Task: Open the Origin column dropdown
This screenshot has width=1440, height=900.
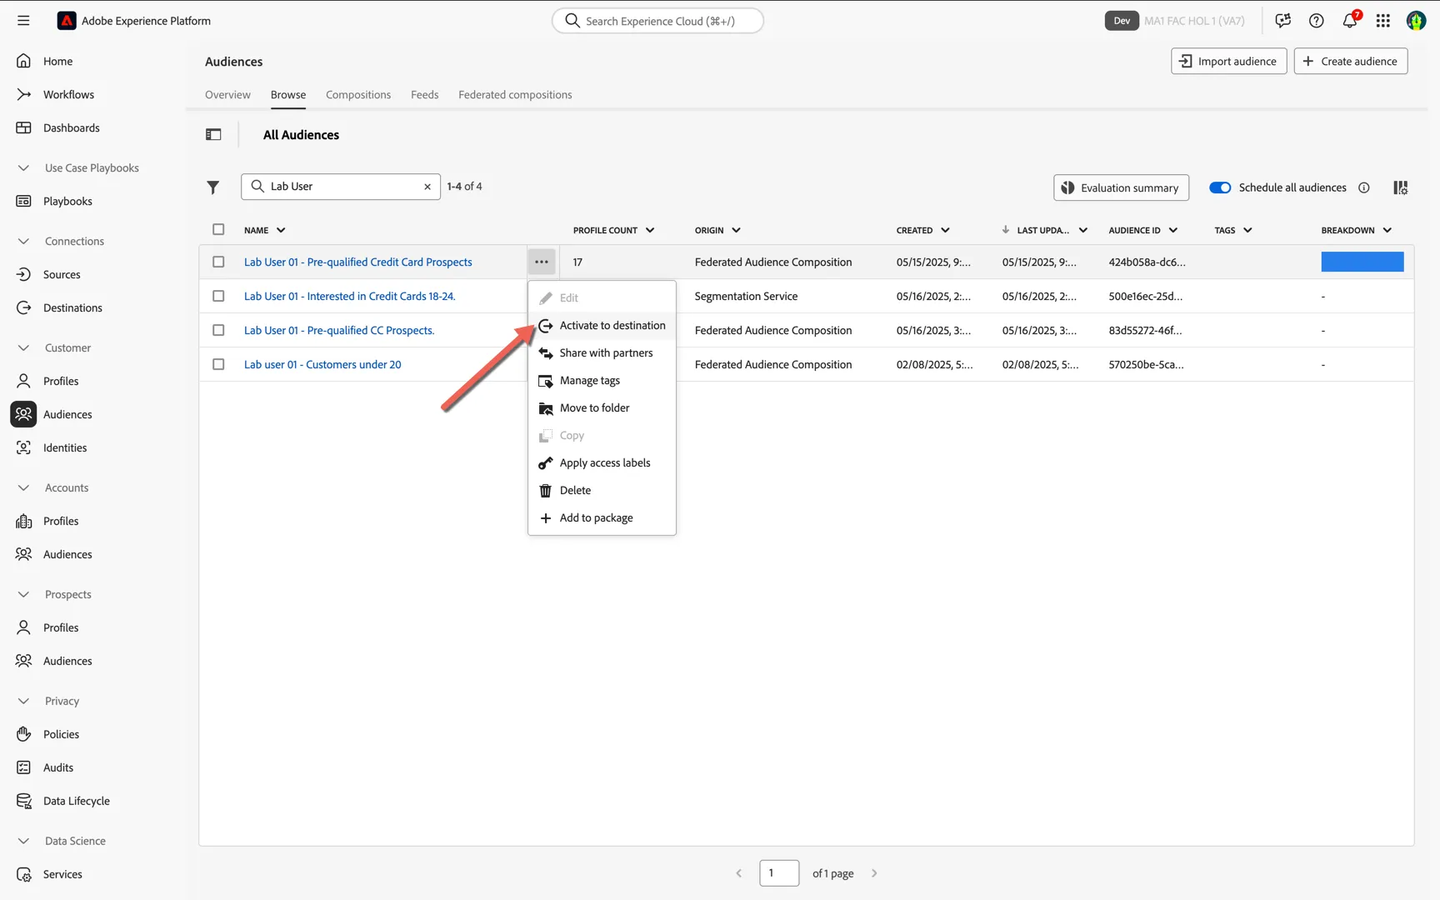Action: click(737, 230)
